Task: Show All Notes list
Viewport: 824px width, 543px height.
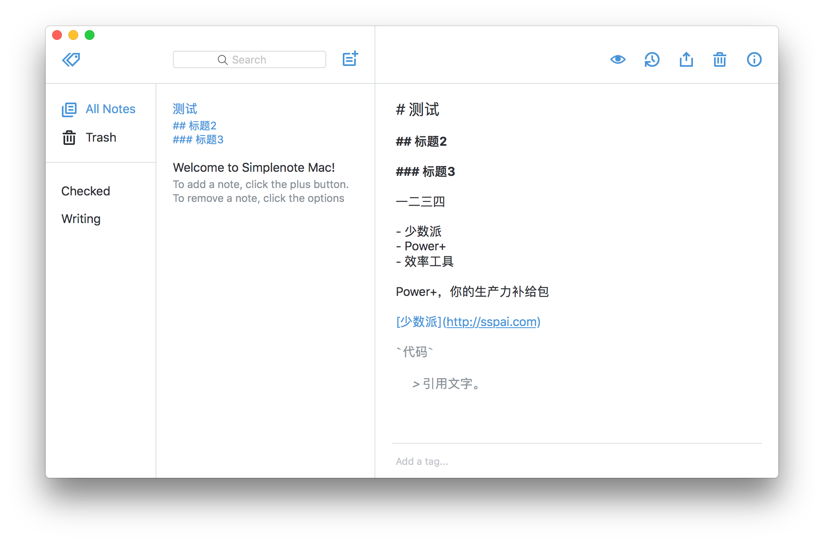Action: click(110, 109)
